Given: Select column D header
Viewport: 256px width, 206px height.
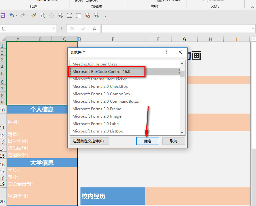Looking at the screenshot, I should tap(79, 39).
